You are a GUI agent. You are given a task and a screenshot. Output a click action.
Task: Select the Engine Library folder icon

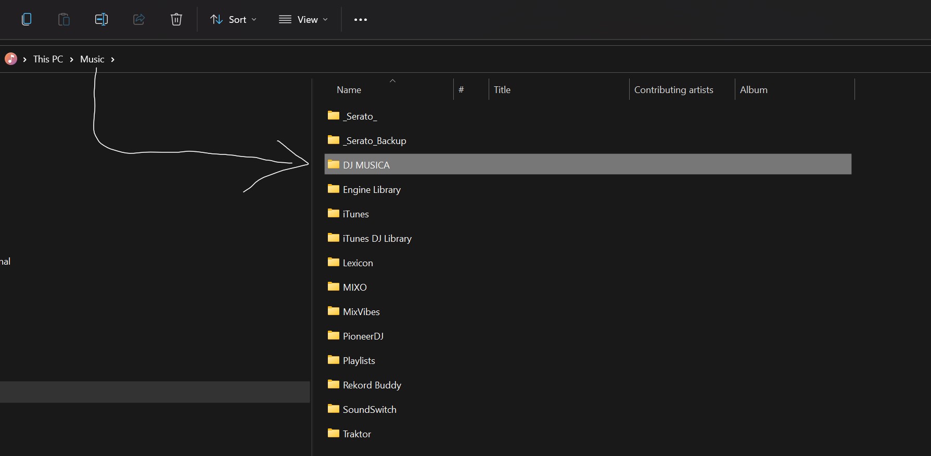click(334, 189)
